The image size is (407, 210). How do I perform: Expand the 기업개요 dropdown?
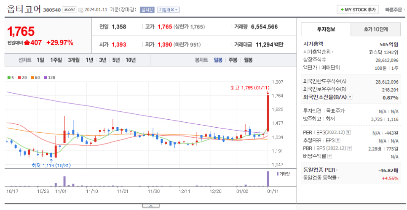168,10
